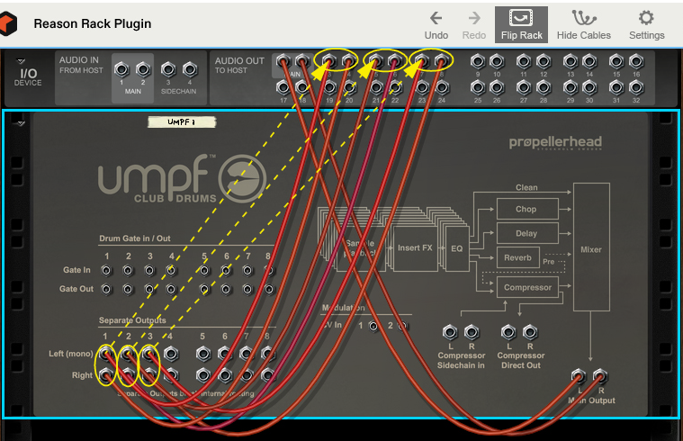Click Separate Output 2 Right jack
The image size is (683, 441).
click(x=128, y=374)
